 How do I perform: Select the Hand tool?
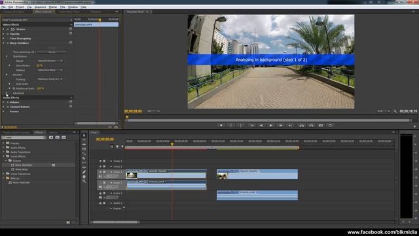pyautogui.click(x=84, y=176)
